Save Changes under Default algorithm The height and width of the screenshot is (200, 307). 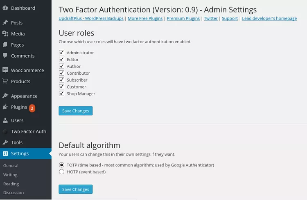[x=75, y=189]
